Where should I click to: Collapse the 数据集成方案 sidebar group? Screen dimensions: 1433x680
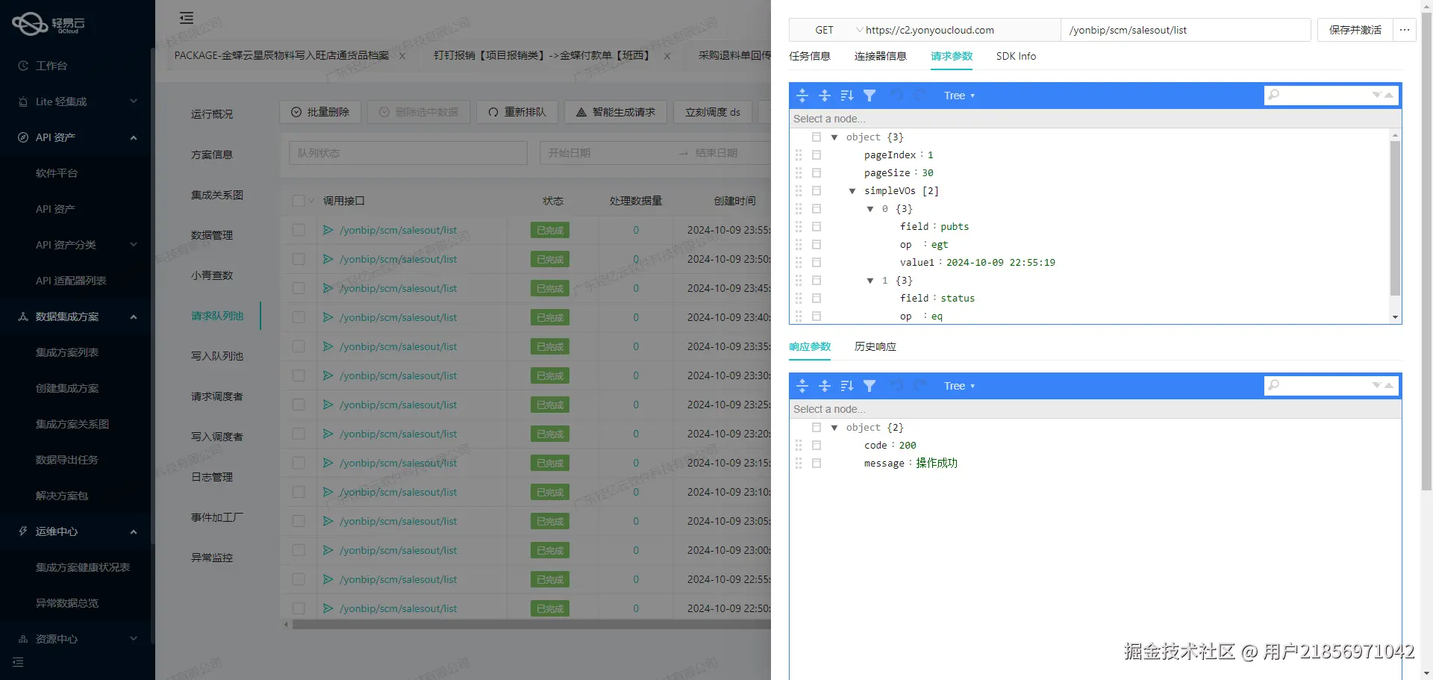[78, 316]
